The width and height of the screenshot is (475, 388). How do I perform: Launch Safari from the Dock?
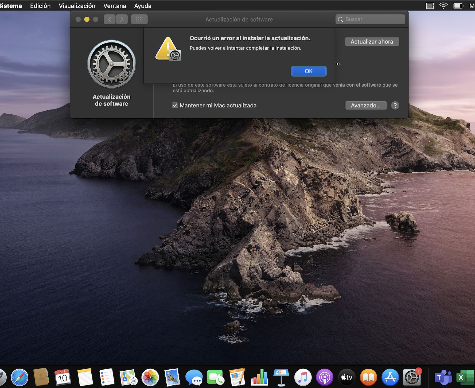[x=20, y=377]
